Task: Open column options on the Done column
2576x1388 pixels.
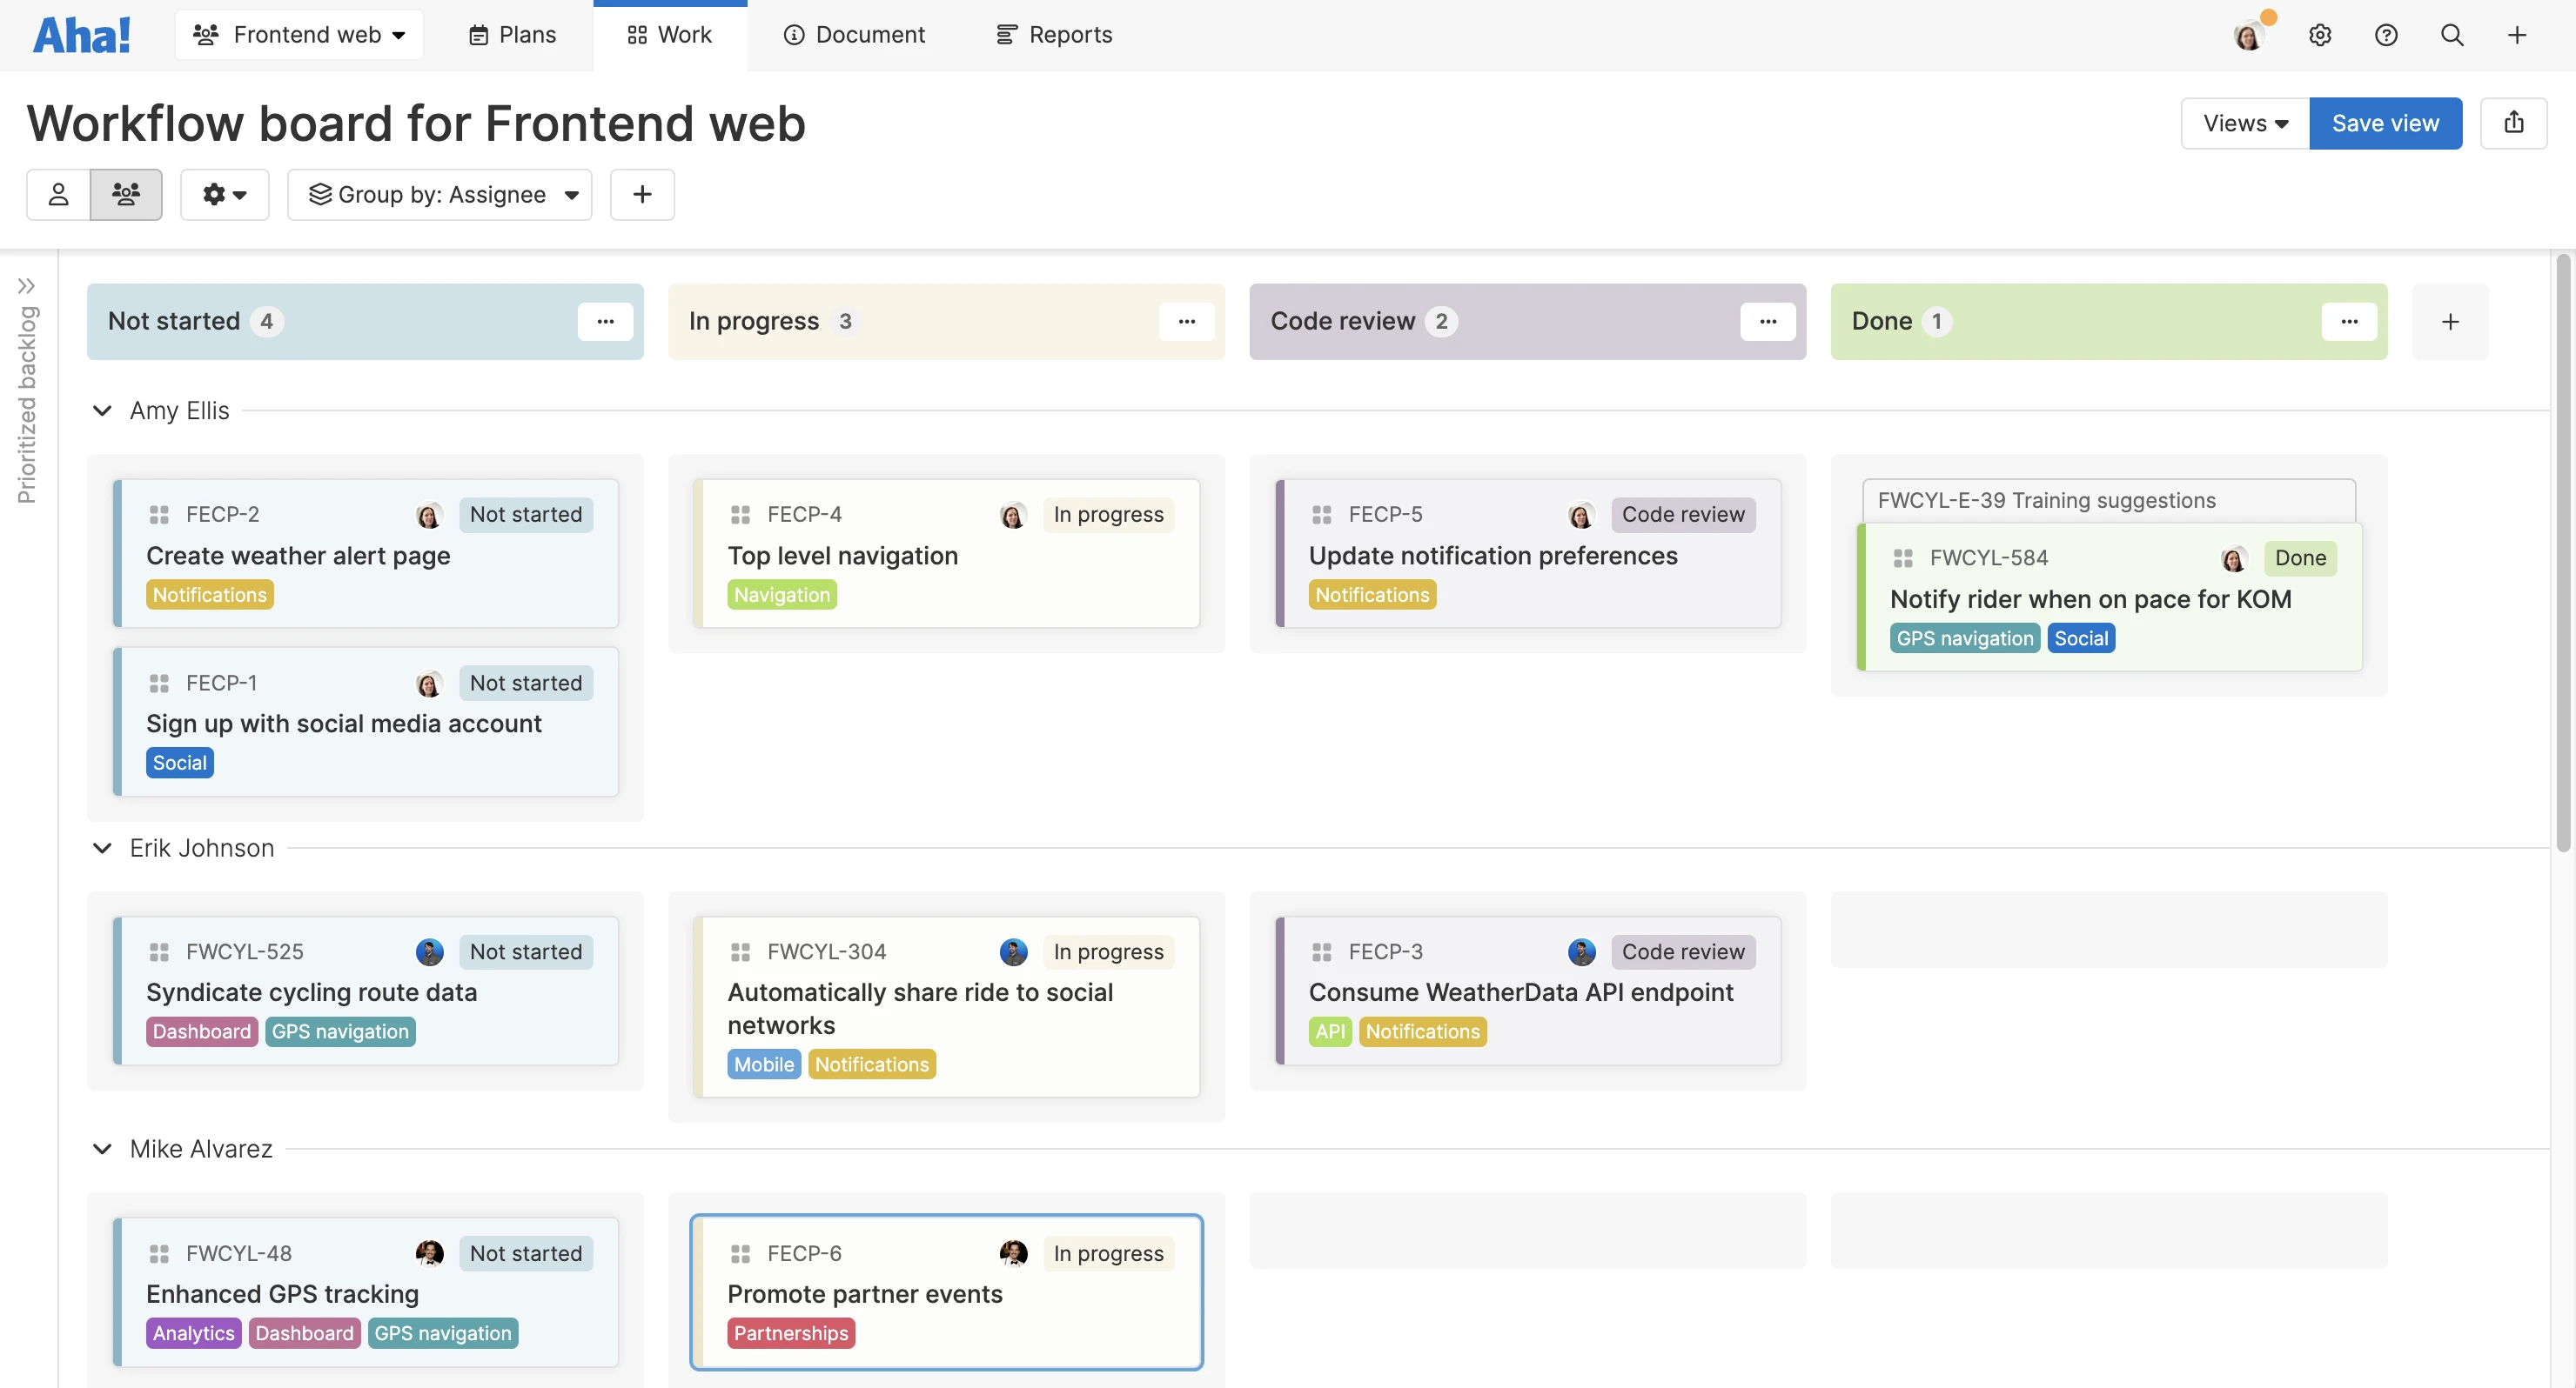Action: [2349, 321]
